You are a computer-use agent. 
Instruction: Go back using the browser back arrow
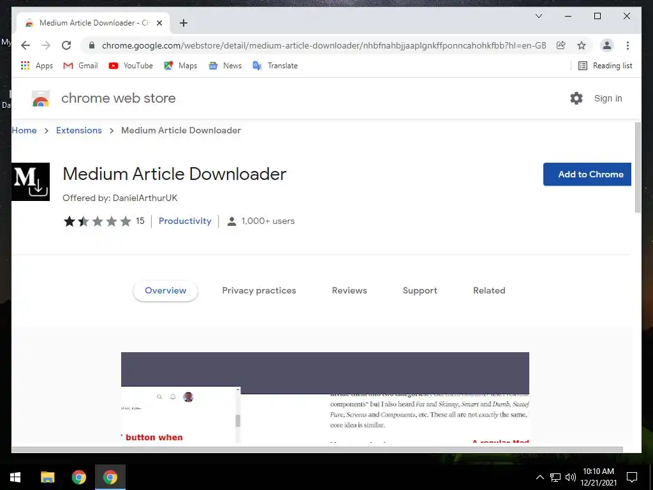[x=26, y=45]
